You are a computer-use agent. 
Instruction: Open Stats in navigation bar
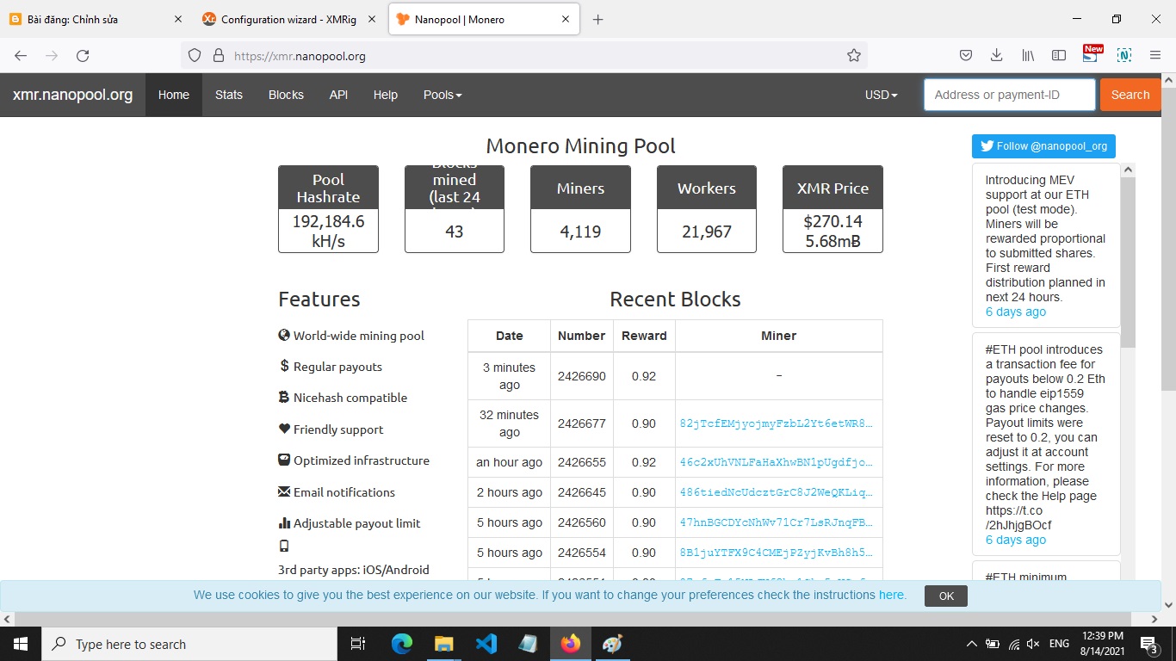[x=228, y=95]
